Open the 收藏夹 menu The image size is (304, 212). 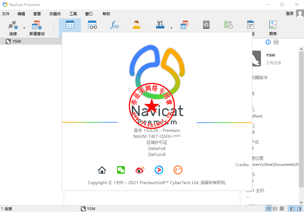point(55,14)
